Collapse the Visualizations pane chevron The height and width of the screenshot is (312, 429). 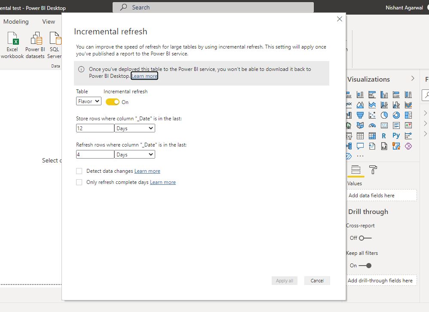413,79
